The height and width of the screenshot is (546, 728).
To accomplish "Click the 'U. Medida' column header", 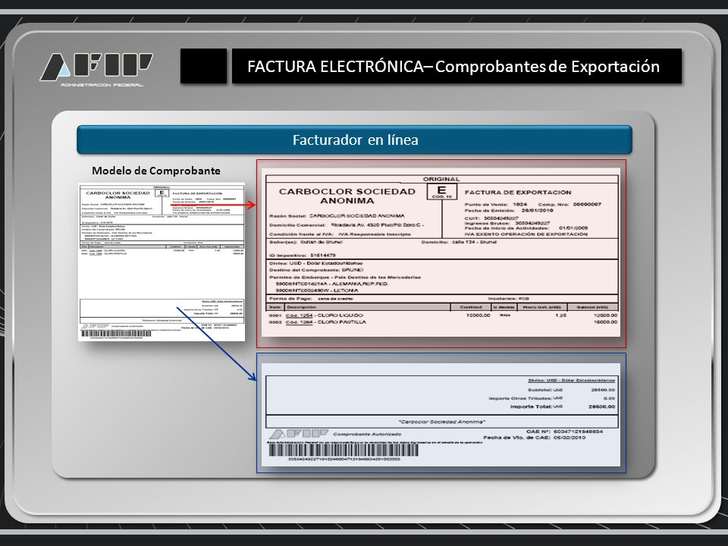I will pos(504,307).
